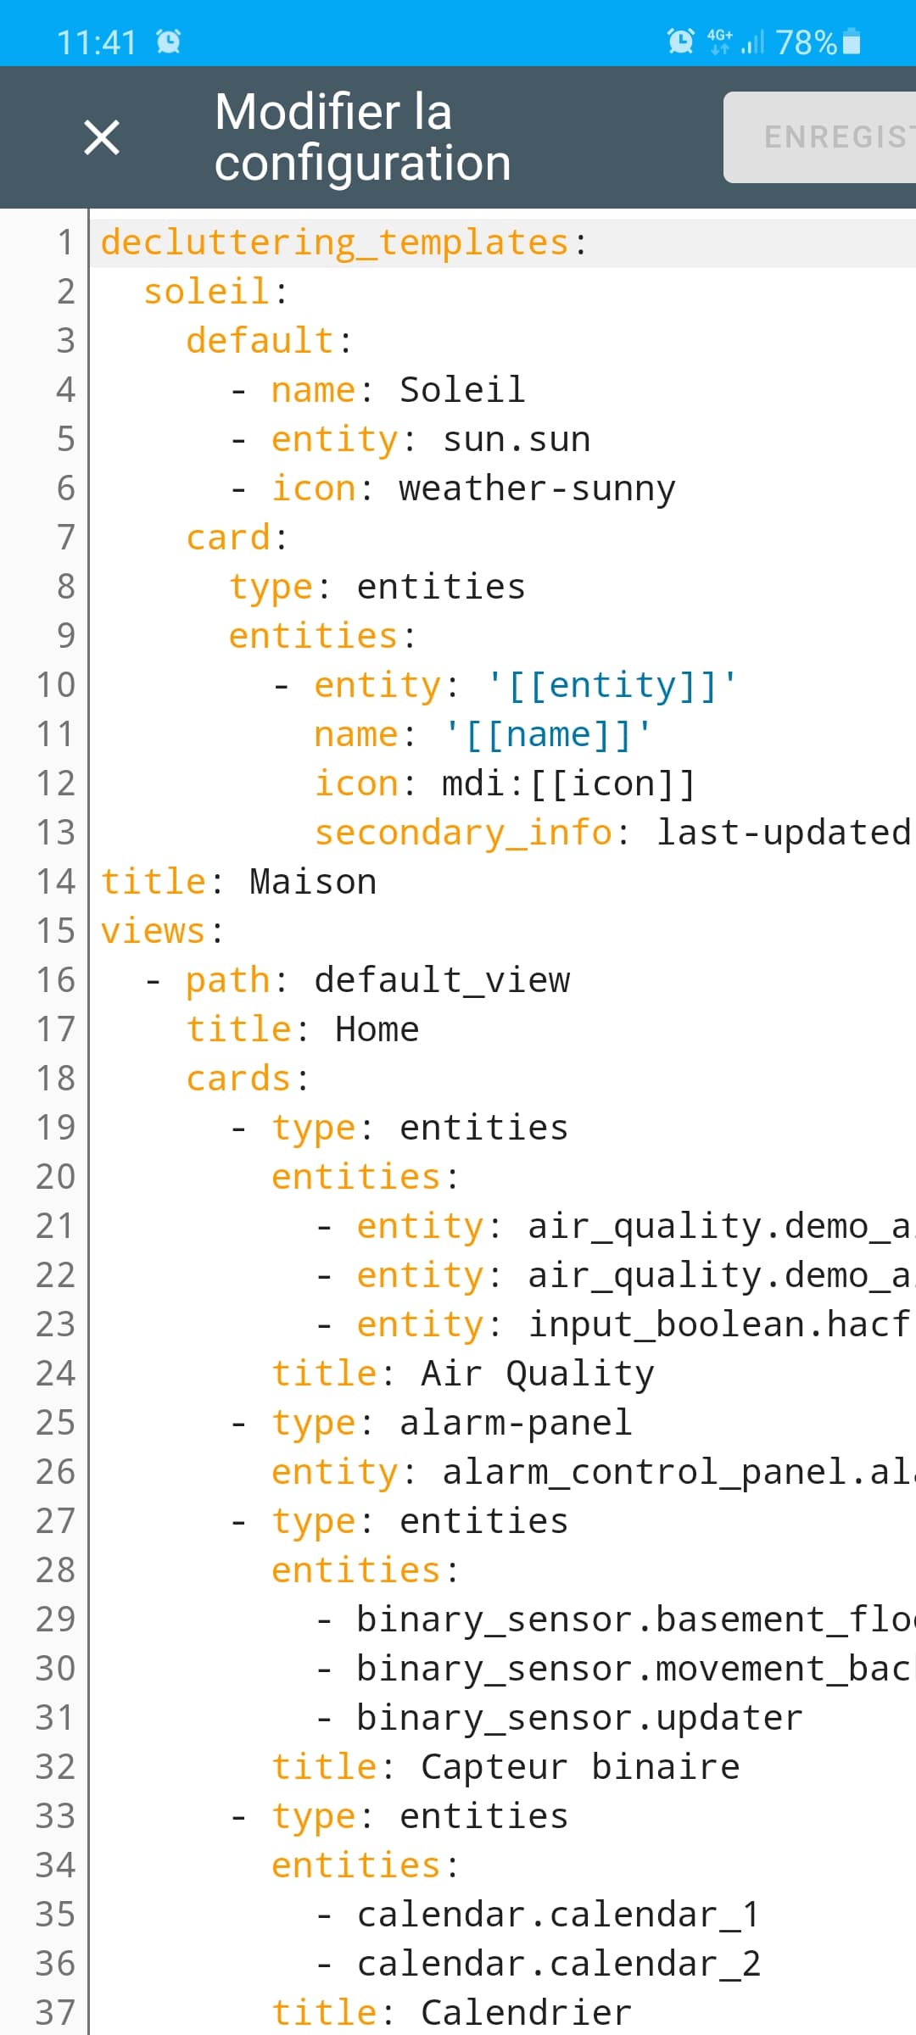Click the 'alarm-panel' card type value
The image size is (916, 2035).
pyautogui.click(x=516, y=1424)
